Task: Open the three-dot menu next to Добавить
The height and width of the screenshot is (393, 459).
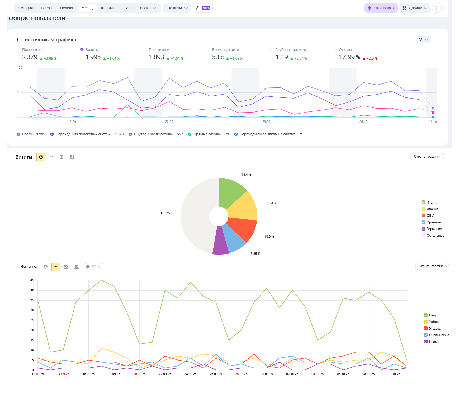Action: point(437,8)
